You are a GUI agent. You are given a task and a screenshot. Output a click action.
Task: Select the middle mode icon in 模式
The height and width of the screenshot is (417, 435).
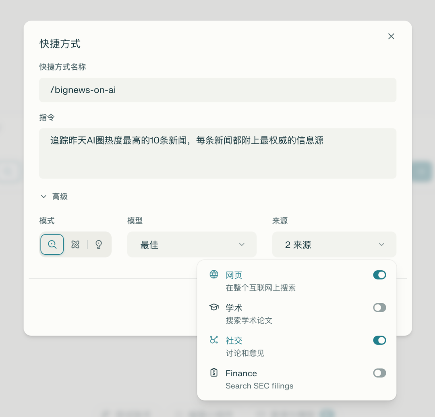75,244
